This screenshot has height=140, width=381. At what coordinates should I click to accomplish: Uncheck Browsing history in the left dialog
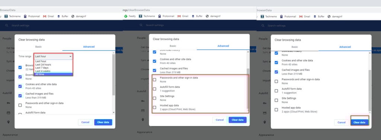20,68
